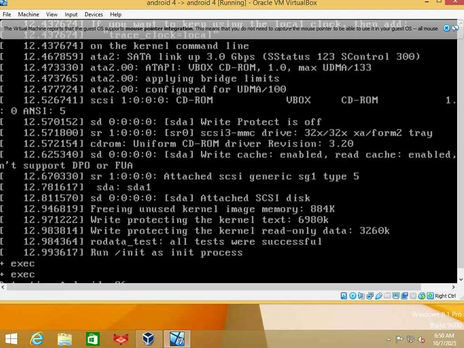Click the horizontal scrollbar left arrow

[3, 287]
